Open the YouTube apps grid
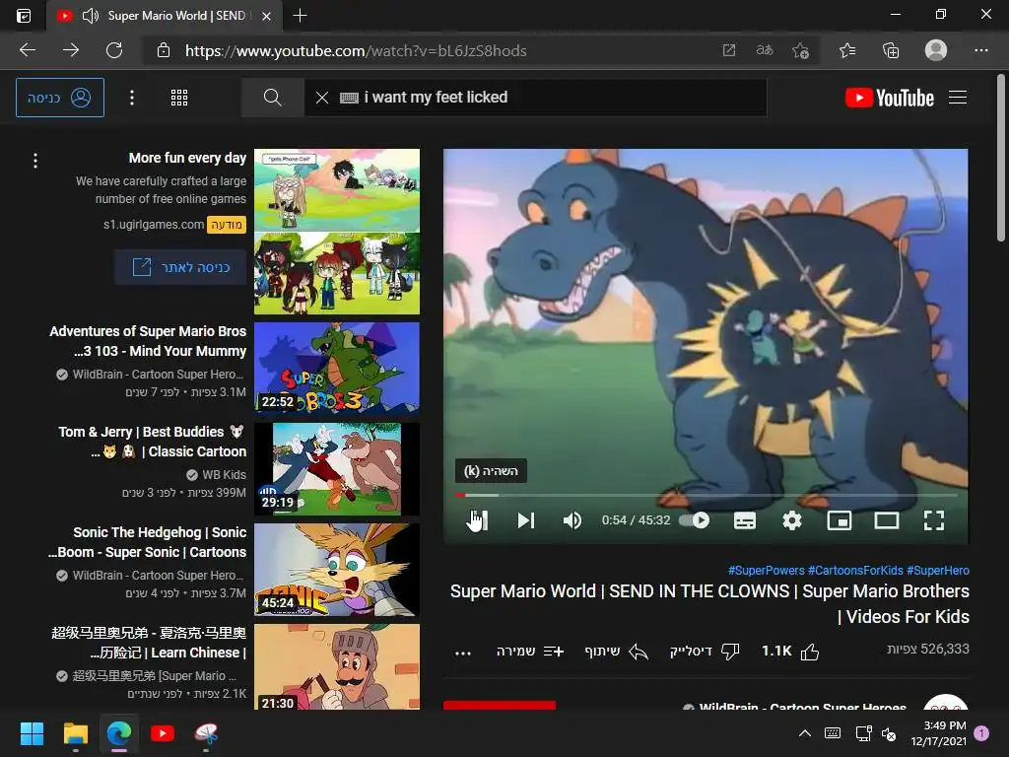1009x757 pixels. (x=179, y=98)
